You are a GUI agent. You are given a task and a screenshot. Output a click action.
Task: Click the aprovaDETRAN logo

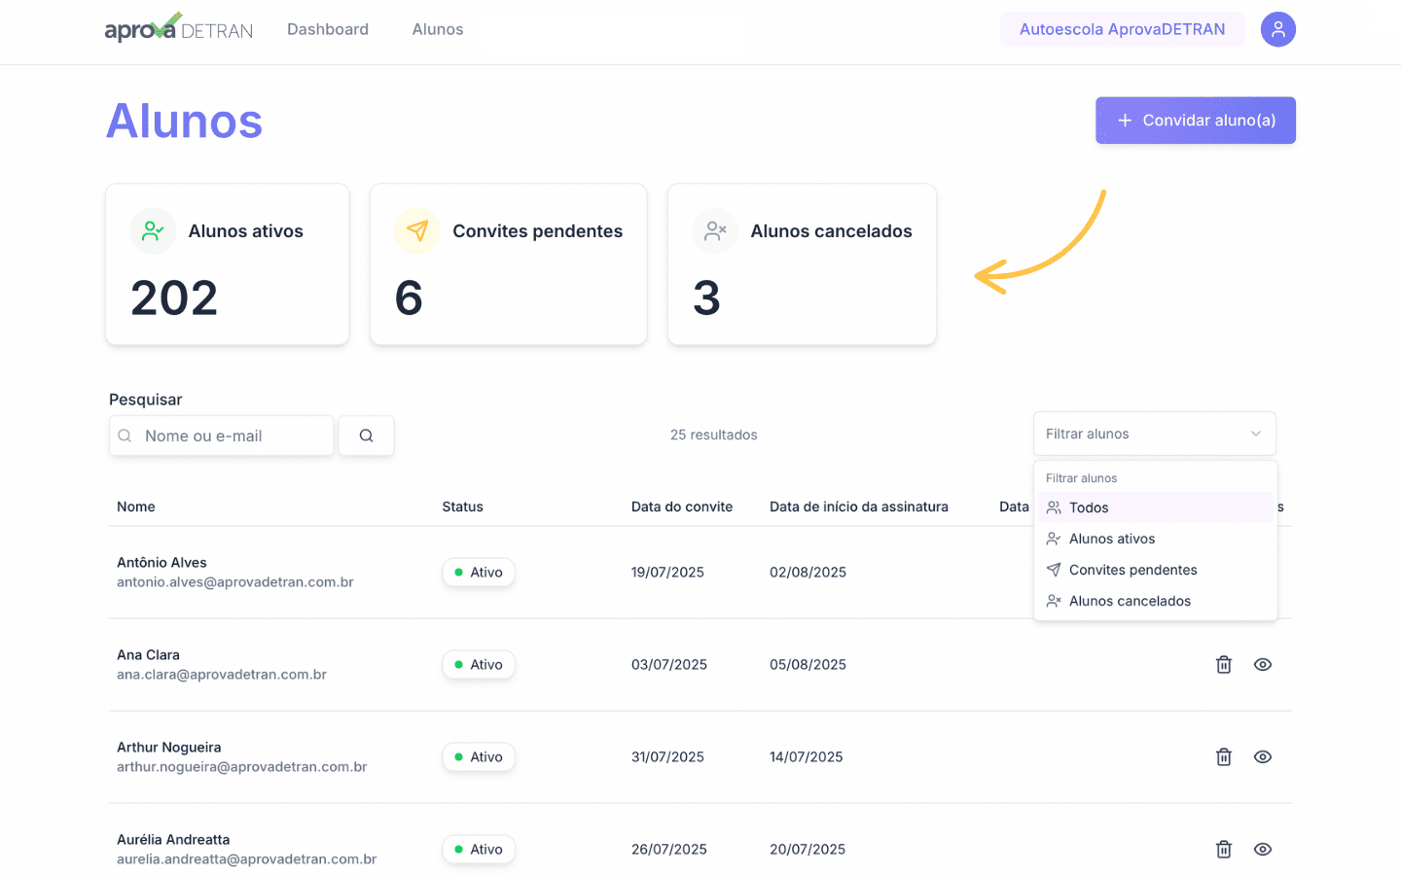coord(179,28)
